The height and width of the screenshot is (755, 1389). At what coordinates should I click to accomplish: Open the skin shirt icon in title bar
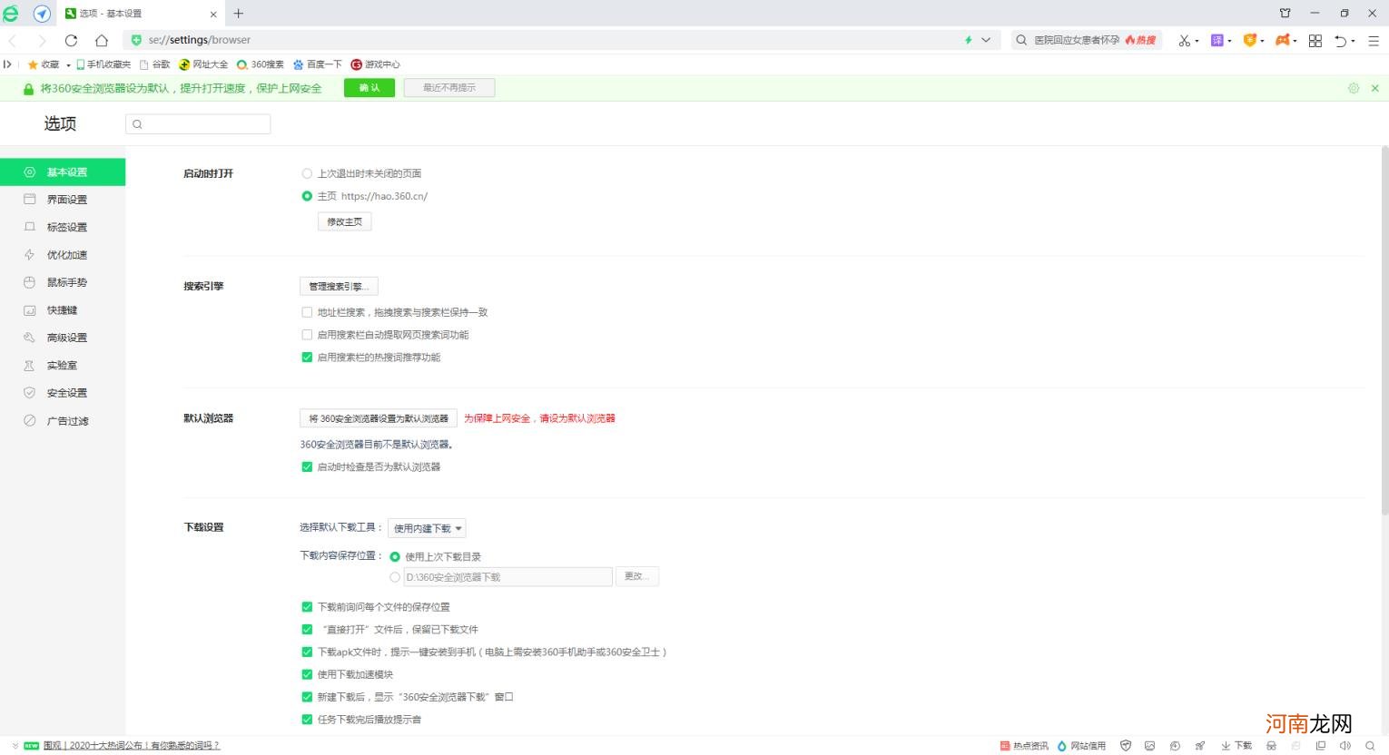tap(1285, 13)
